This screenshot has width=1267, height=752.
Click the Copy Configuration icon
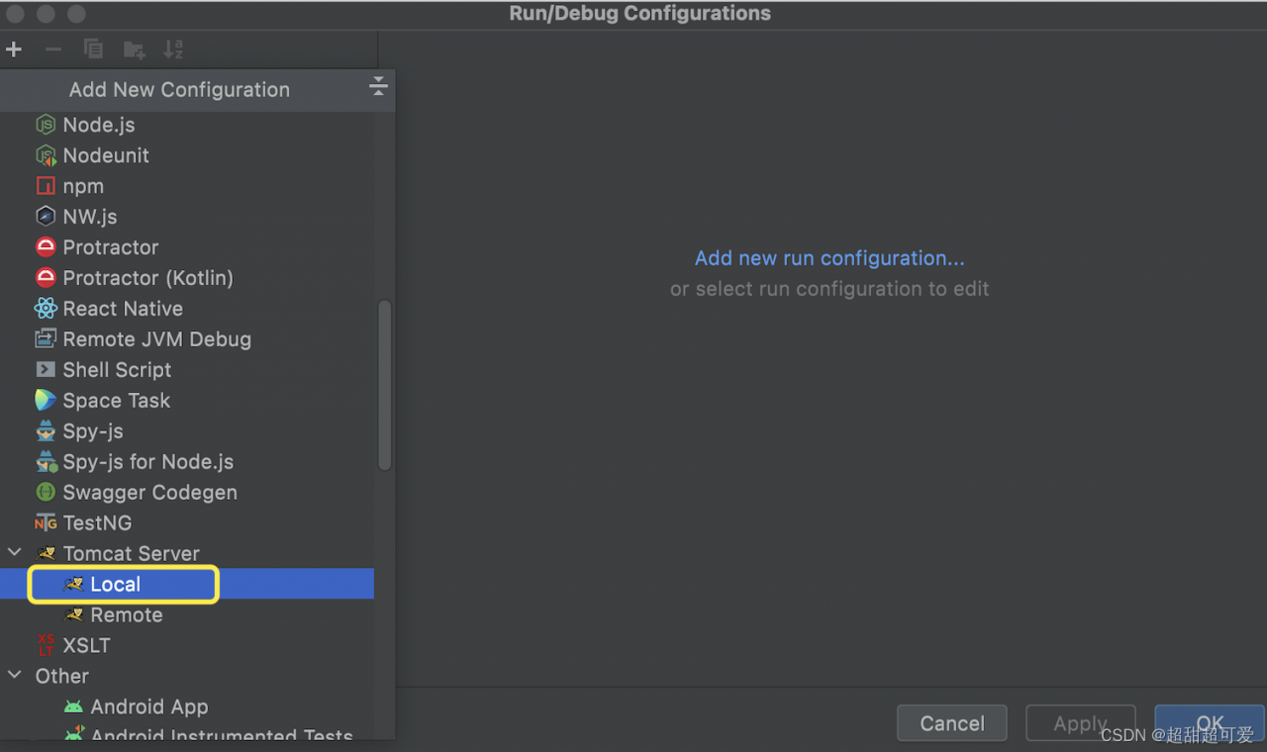click(93, 49)
